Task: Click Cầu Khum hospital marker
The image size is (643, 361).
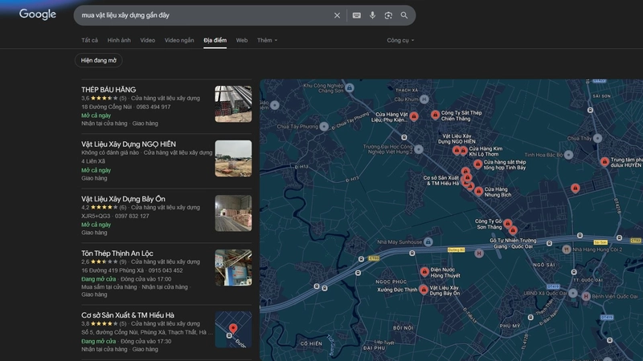Action: (x=424, y=99)
